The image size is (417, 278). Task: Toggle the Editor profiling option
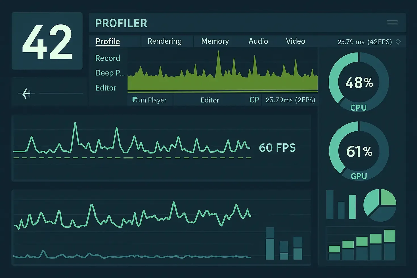105,88
